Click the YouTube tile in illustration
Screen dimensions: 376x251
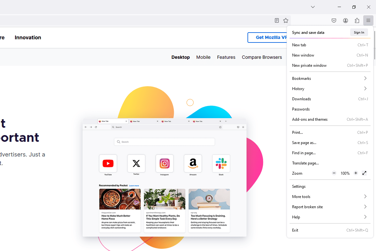point(108,163)
